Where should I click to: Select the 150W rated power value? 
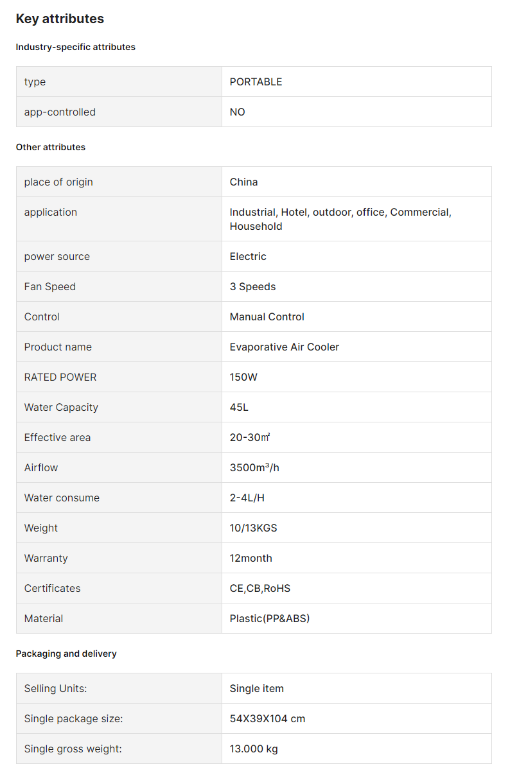(x=243, y=377)
